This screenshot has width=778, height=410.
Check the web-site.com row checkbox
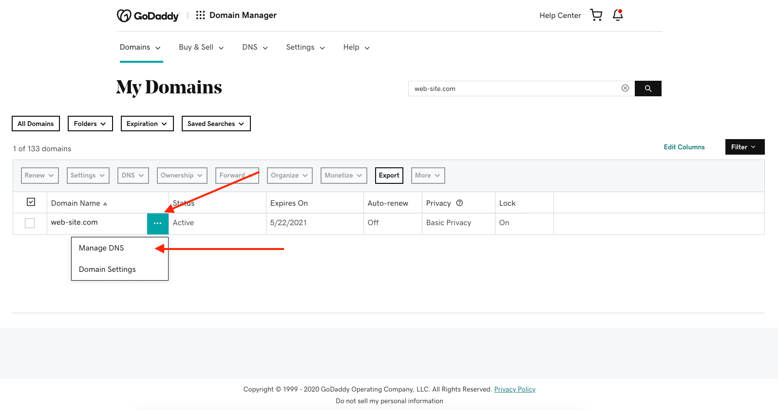30,223
